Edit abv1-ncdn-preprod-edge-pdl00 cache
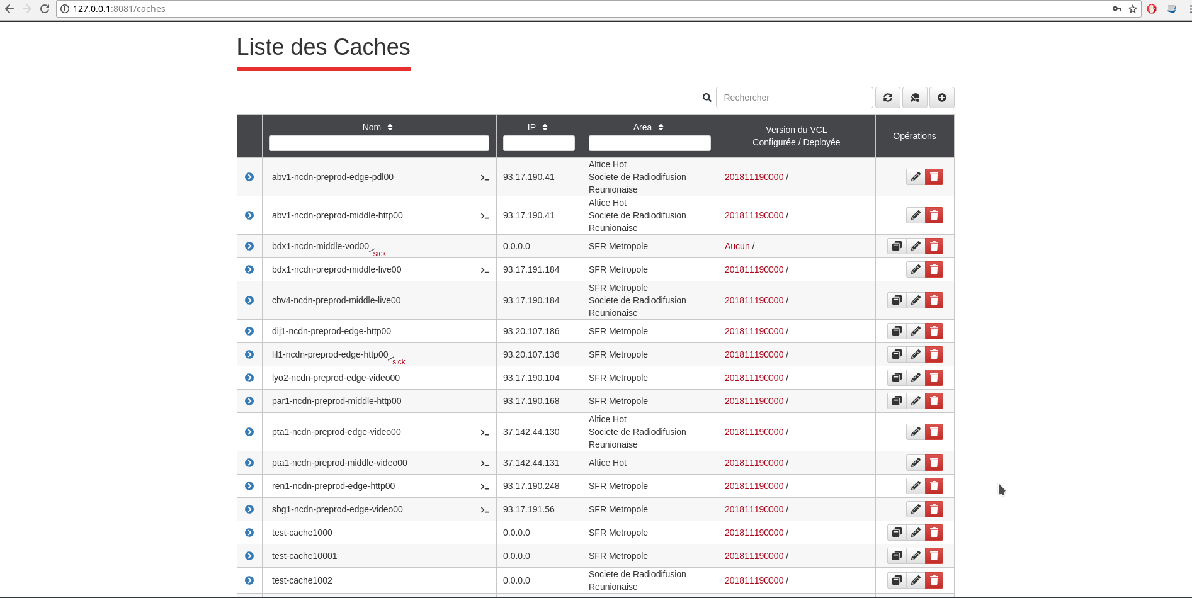 pos(916,177)
